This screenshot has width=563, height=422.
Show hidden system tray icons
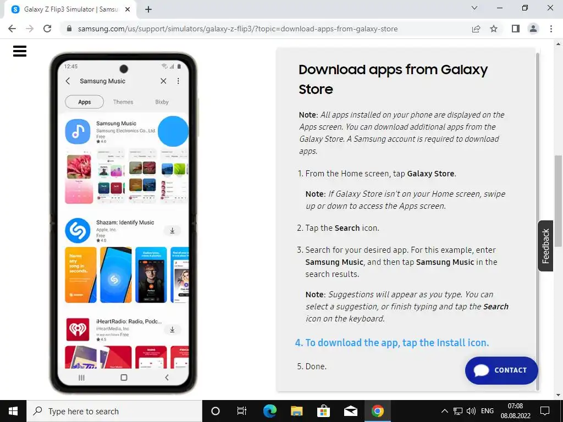click(444, 411)
